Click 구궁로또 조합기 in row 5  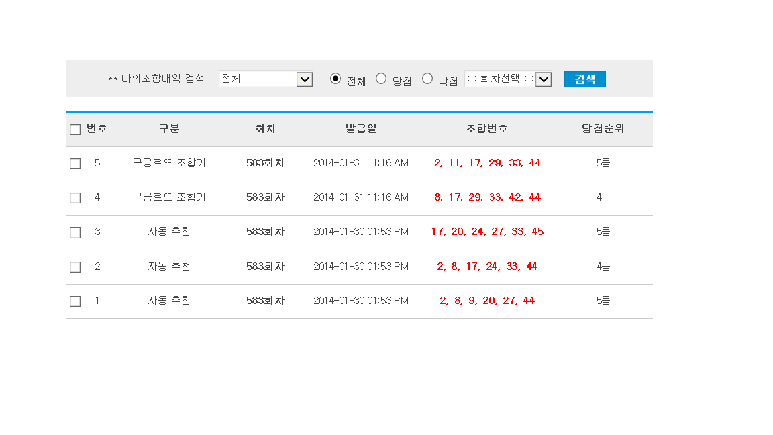click(x=169, y=163)
